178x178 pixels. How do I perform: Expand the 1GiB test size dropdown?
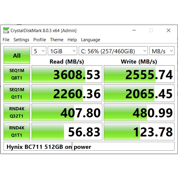62,51
